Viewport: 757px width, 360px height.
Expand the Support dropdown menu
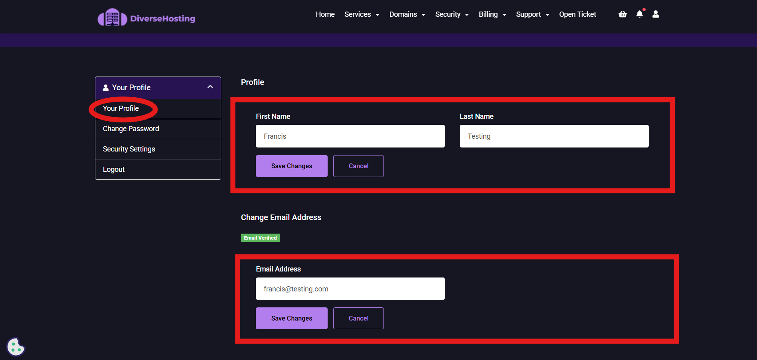pos(532,14)
